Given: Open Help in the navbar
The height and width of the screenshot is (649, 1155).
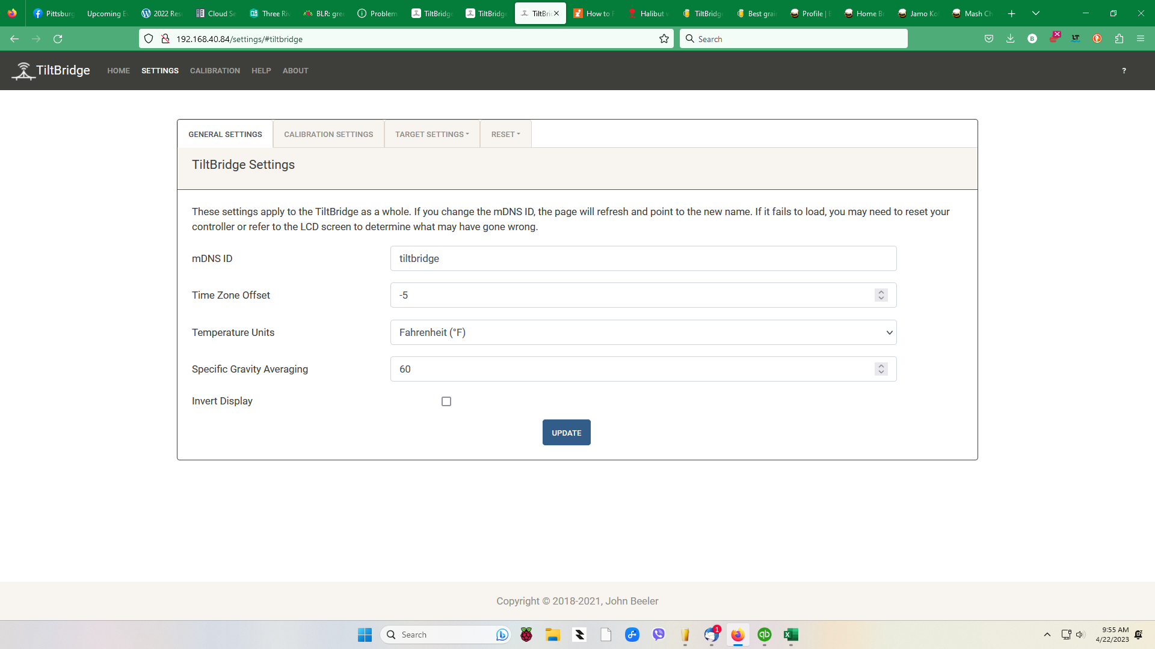Looking at the screenshot, I should [261, 70].
